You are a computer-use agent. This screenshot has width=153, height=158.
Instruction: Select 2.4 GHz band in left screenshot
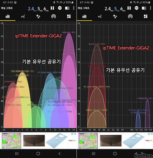(32, 9)
